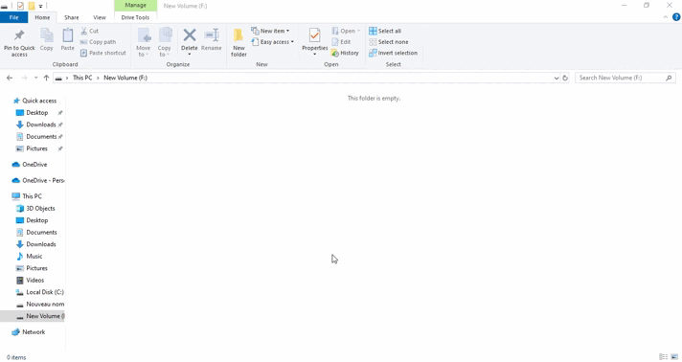The height and width of the screenshot is (362, 682).
Task: Open the New item dropdown
Action: tap(270, 31)
